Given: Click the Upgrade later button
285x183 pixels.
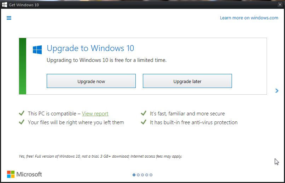Looking at the screenshot, I should [x=187, y=81].
